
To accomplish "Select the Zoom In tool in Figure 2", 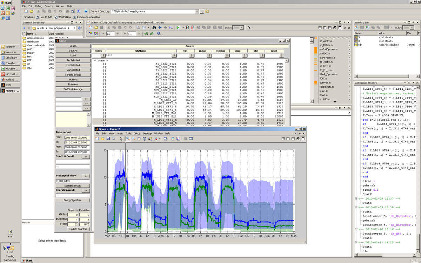I will pyautogui.click(x=128, y=139).
